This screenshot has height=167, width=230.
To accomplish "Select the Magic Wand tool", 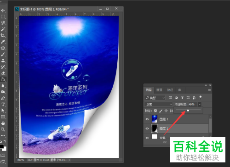I will (x=3, y=29).
